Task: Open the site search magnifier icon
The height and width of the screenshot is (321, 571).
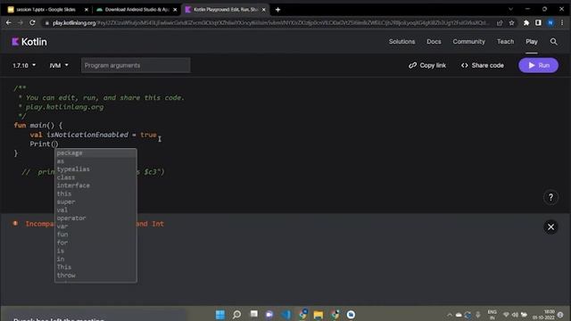Action: pos(553,42)
